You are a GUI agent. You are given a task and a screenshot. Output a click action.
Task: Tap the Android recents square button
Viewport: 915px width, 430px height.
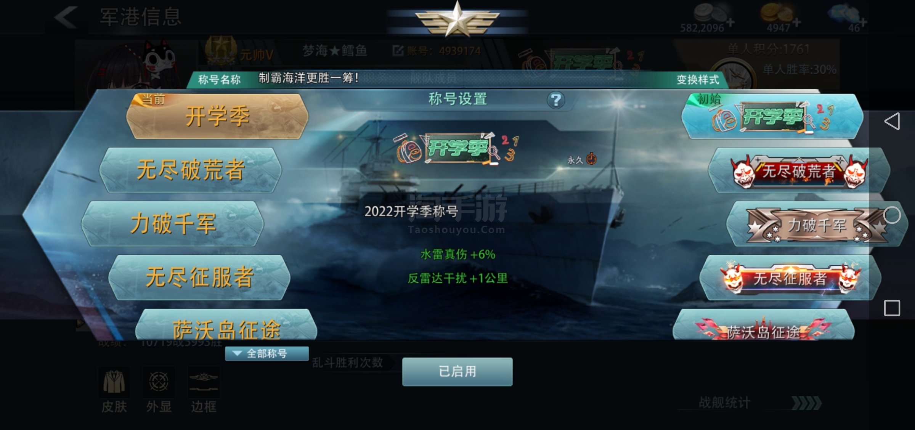[892, 308]
